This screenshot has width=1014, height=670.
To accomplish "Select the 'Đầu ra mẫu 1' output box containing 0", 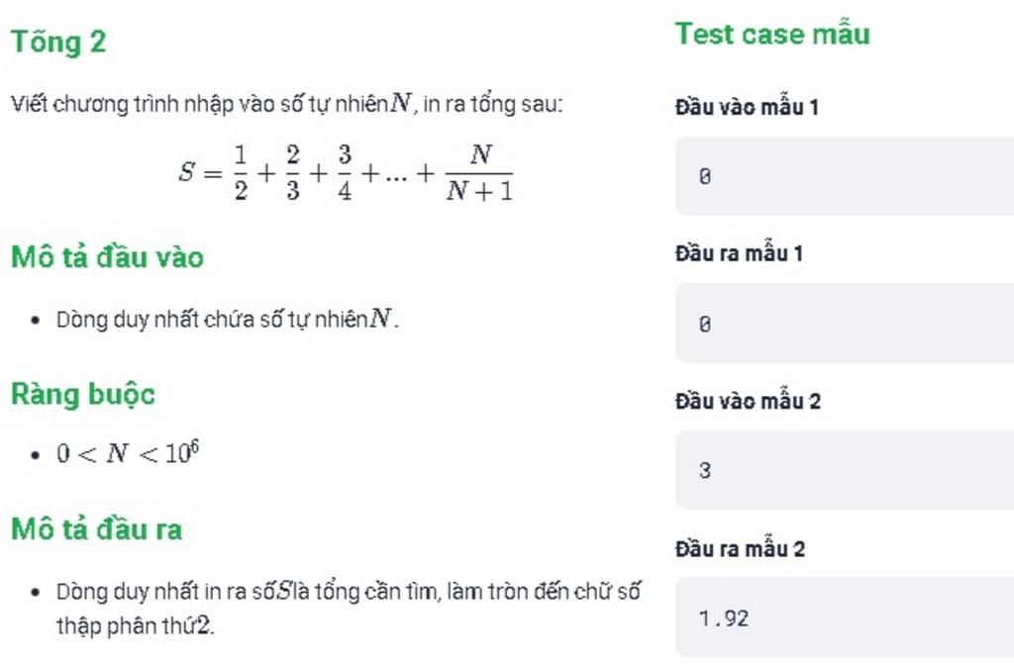I will click(x=845, y=323).
